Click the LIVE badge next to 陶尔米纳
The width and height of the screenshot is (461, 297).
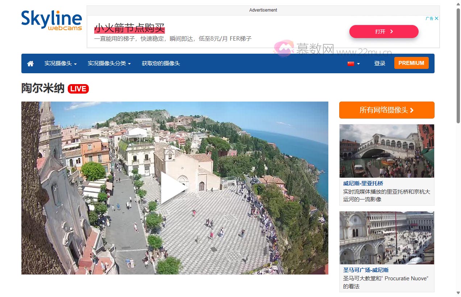(x=78, y=88)
